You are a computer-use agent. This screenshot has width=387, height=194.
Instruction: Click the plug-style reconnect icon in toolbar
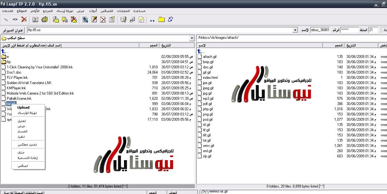coord(15,19)
